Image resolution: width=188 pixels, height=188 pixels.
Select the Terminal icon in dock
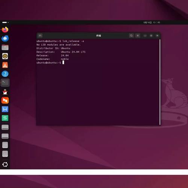click(x=5, y=83)
